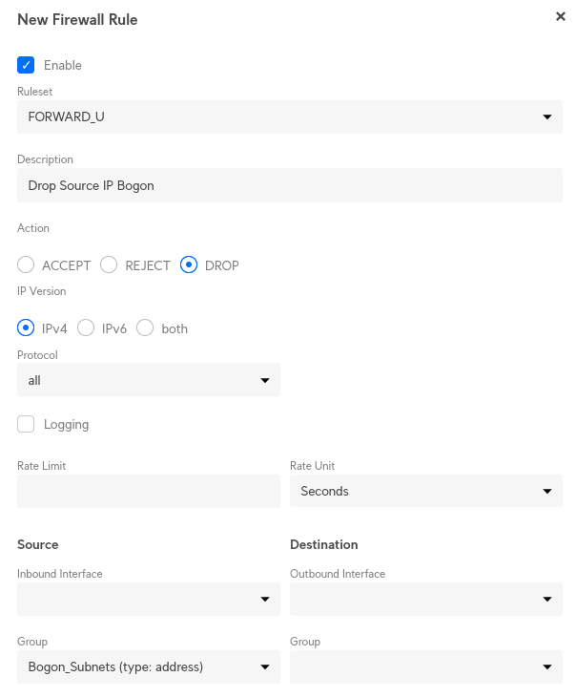The width and height of the screenshot is (576, 698).
Task: Click the Ruleset dropdown arrow icon
Action: (547, 117)
